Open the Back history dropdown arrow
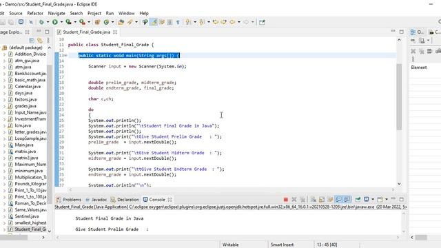 point(239,22)
